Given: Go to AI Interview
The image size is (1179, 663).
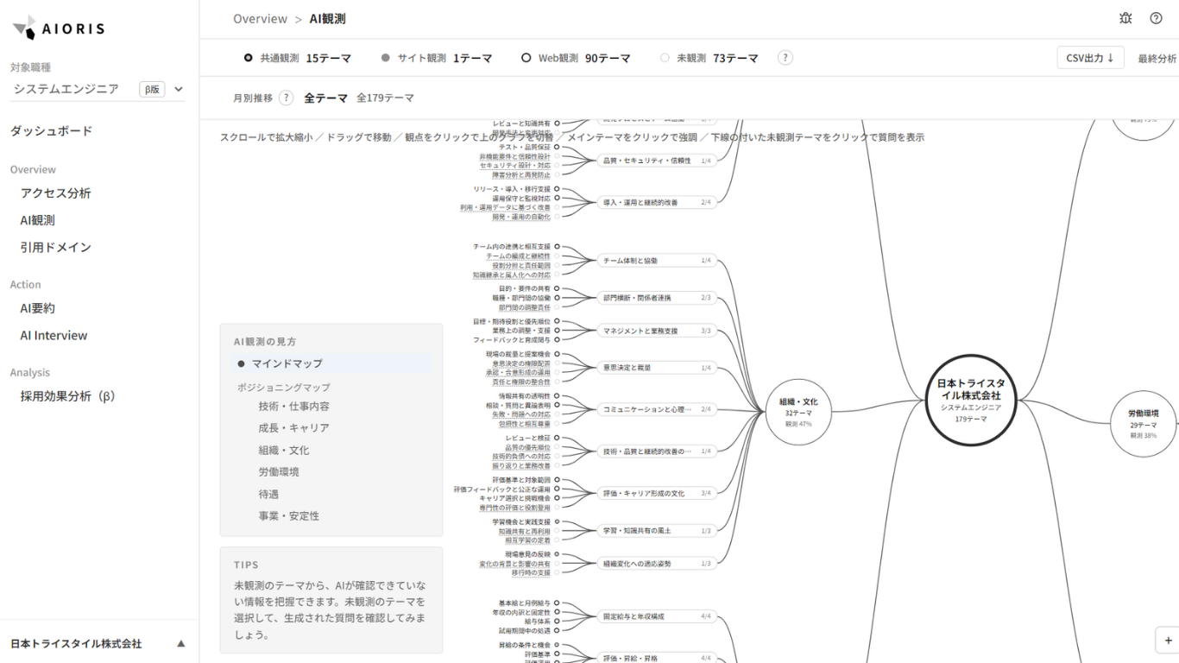Looking at the screenshot, I should (54, 336).
